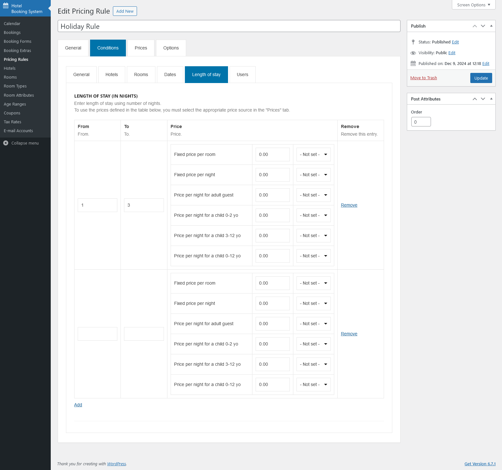
Task: Open first entry Fixed price per night dropdown
Action: [x=313, y=175]
